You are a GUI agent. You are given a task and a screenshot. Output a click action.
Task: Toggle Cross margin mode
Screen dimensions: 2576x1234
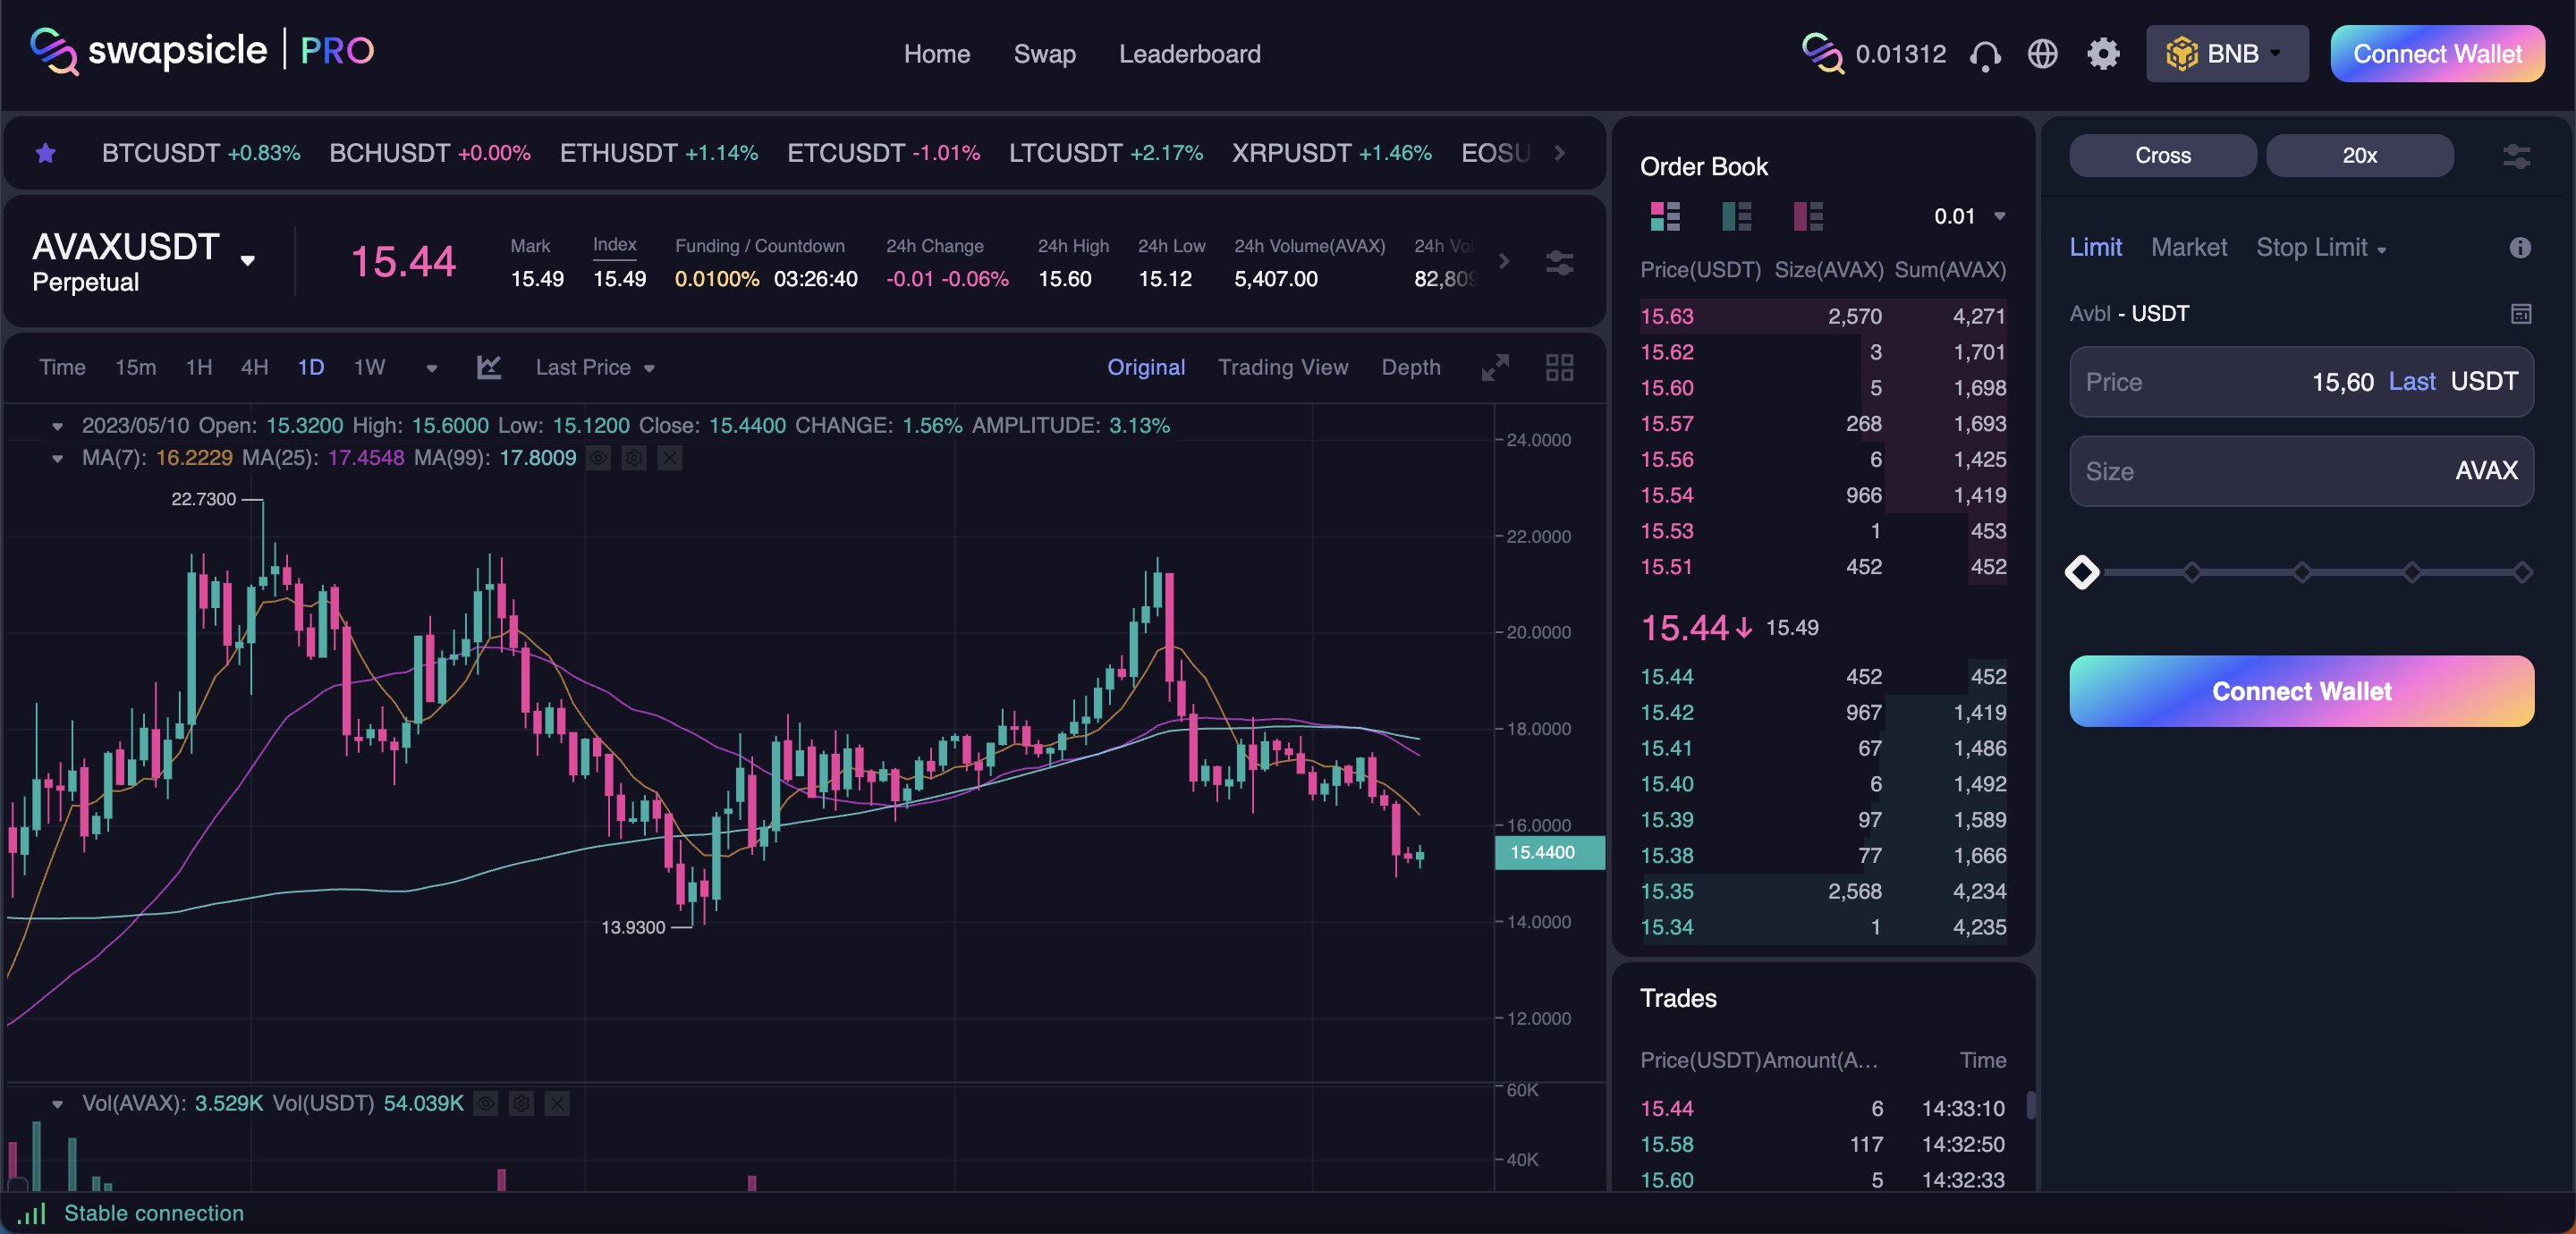pyautogui.click(x=2162, y=155)
